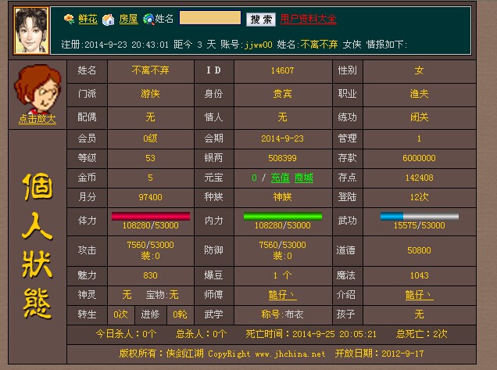Click the 月分 value 97400
The image size is (497, 370).
[x=150, y=197]
